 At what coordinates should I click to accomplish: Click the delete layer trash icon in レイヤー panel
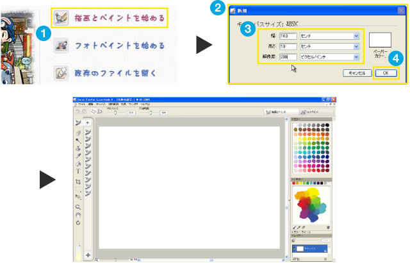pos(325,259)
